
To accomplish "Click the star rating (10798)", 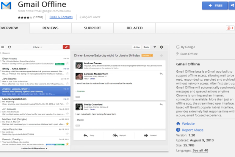I will (30, 17).
